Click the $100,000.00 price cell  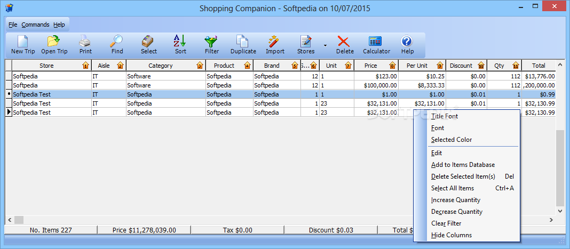[376, 85]
